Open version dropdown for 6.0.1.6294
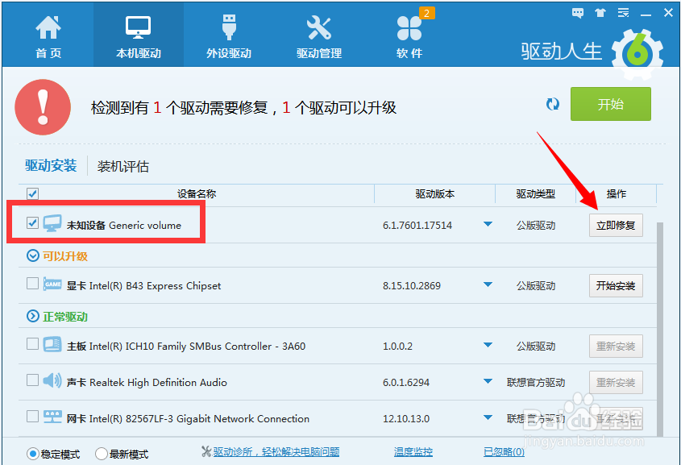Viewport: 681px width, 465px height. point(488,382)
